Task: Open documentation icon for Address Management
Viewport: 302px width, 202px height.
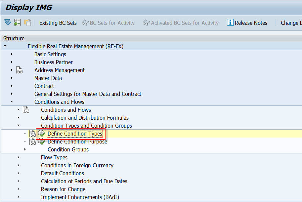Action: pos(19,70)
